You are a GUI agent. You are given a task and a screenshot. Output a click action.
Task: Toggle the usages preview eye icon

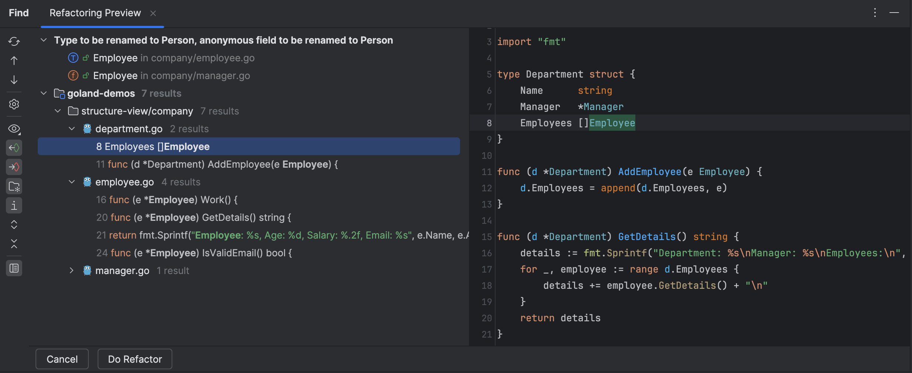tap(14, 129)
